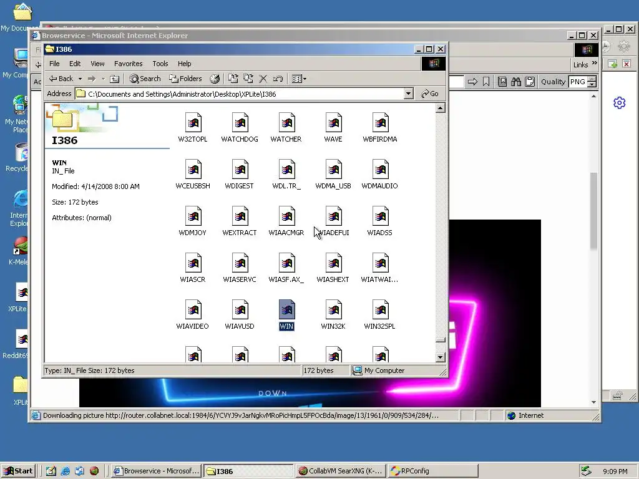Expand the Links toolbar chevron
The image size is (639, 479).
point(594,63)
